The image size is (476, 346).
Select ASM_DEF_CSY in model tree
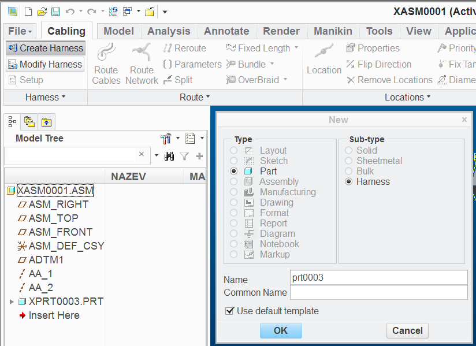click(x=61, y=246)
